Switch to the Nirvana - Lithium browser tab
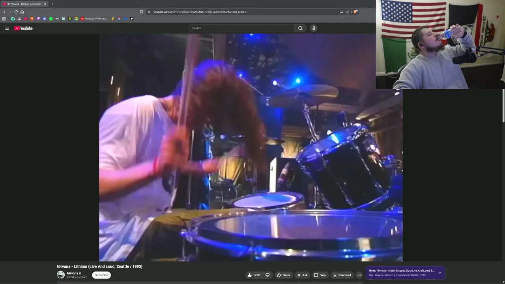Screen dimensions: 505x284 click(25, 4)
